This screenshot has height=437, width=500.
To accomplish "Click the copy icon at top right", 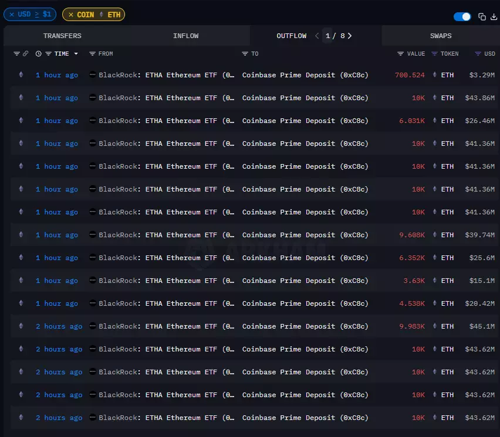I will [482, 16].
